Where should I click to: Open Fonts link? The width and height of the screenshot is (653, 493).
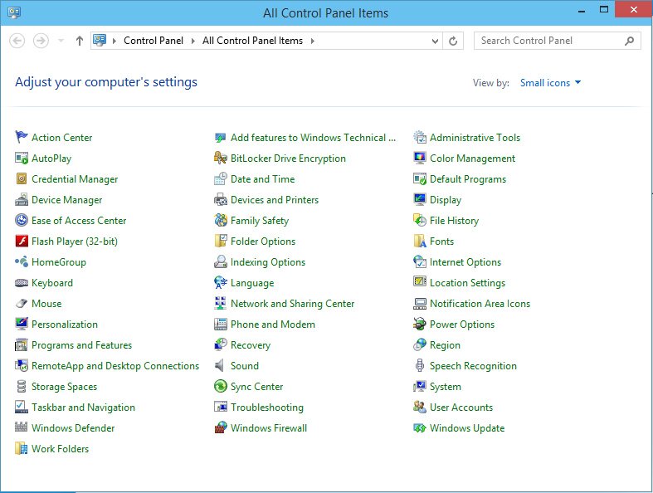click(x=441, y=242)
